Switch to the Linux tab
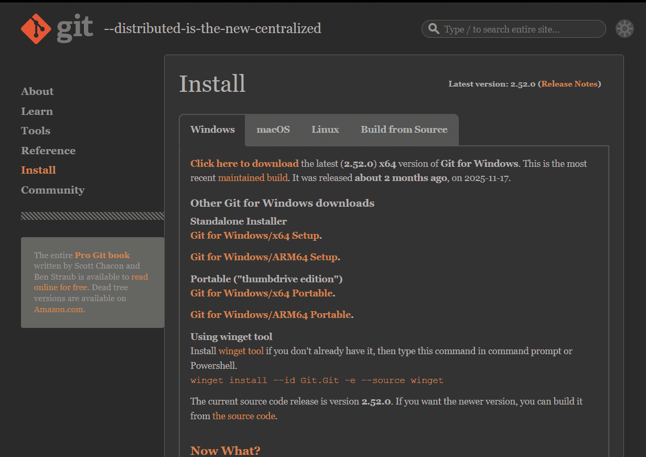This screenshot has height=457, width=646. click(x=325, y=130)
